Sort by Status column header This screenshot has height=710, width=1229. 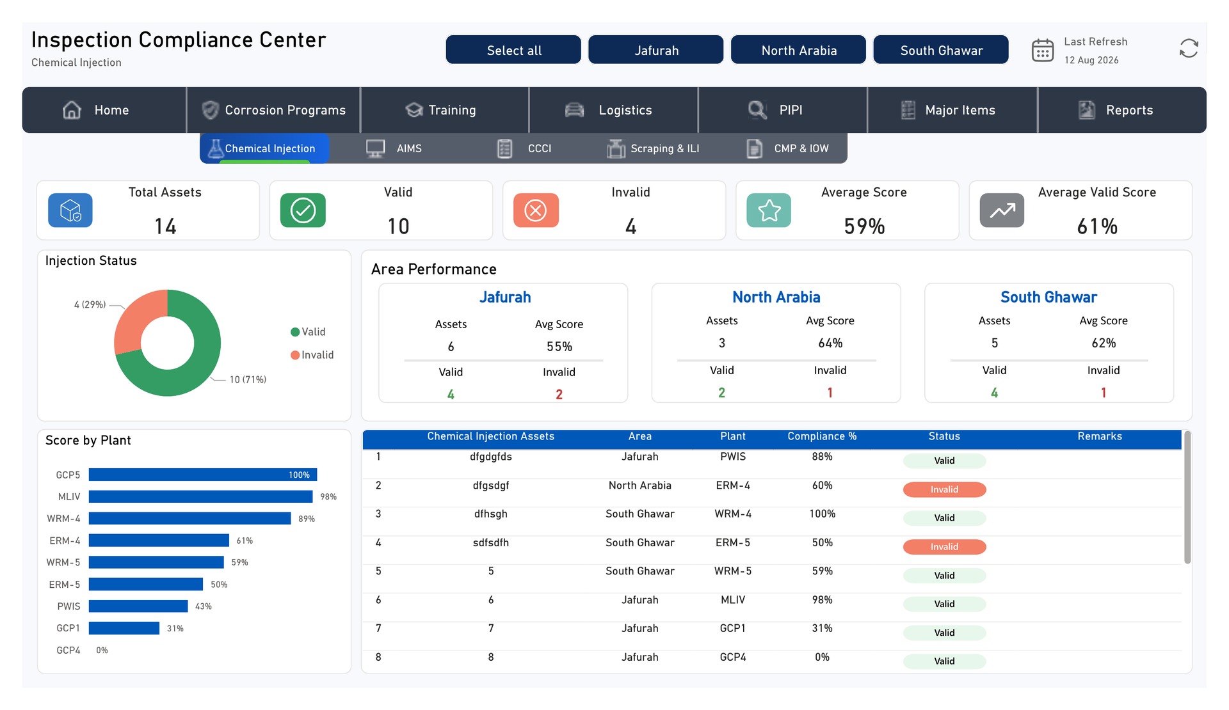coord(944,436)
